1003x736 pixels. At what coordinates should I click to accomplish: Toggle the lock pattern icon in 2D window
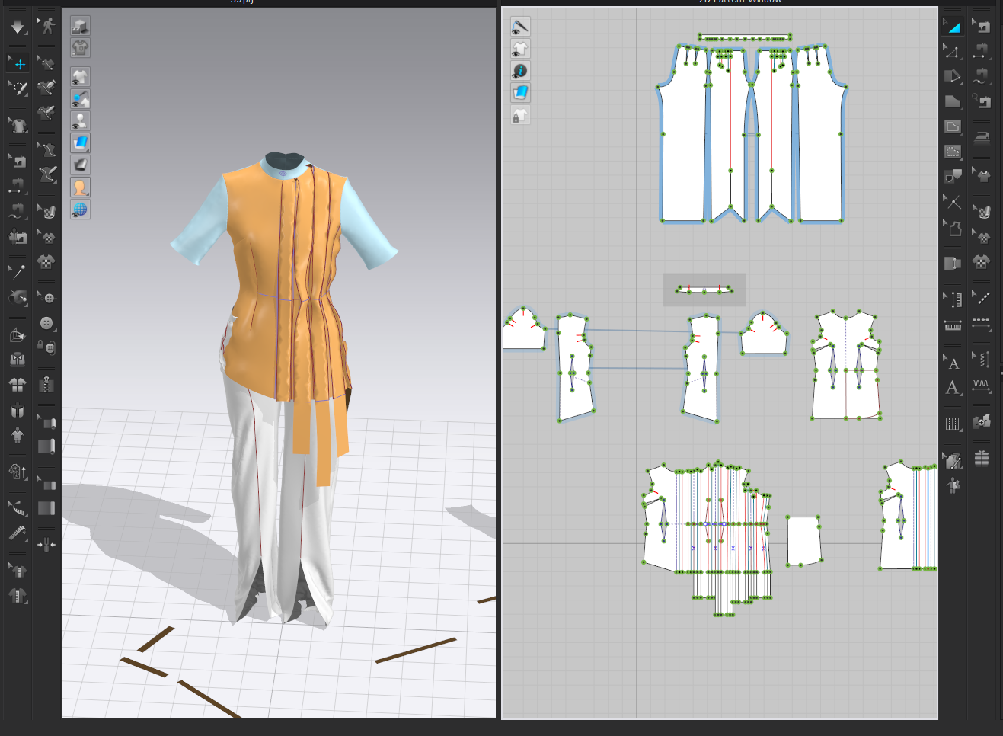pos(520,115)
